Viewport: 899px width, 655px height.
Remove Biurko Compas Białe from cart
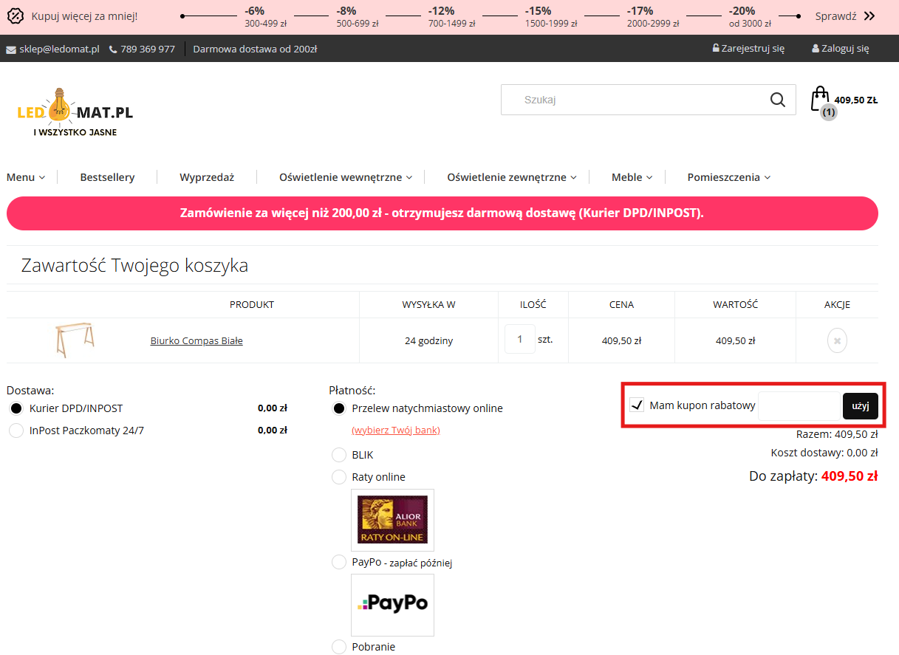837,341
